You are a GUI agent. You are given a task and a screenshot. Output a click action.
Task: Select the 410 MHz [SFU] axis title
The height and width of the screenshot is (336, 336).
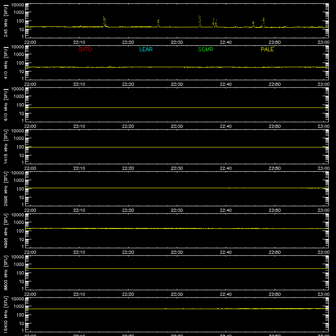(x=5, y=63)
